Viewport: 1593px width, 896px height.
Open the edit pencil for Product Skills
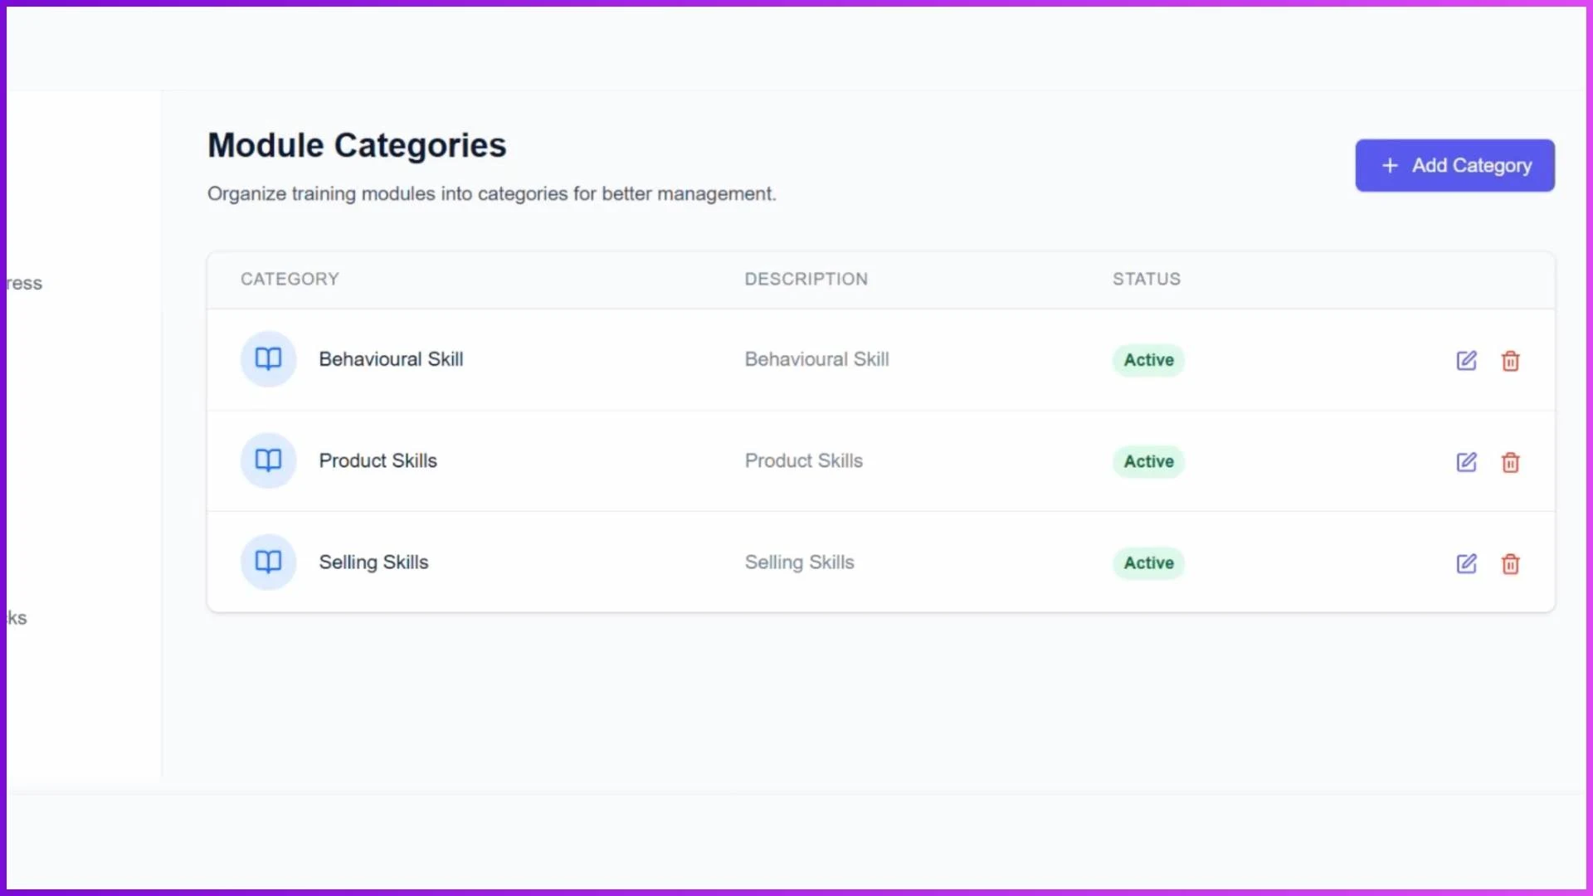coord(1467,462)
